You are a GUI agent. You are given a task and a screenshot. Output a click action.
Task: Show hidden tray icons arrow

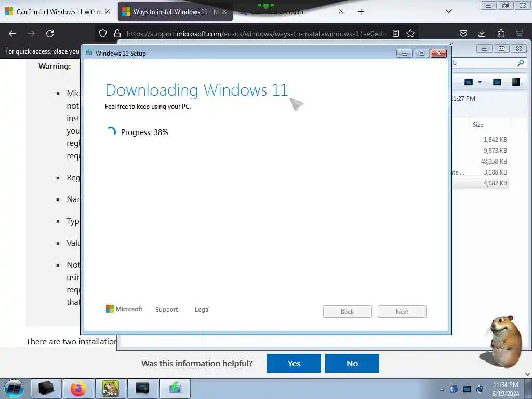(442, 389)
